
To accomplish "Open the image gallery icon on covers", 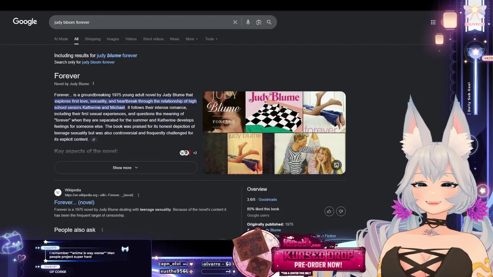I will tap(336, 165).
